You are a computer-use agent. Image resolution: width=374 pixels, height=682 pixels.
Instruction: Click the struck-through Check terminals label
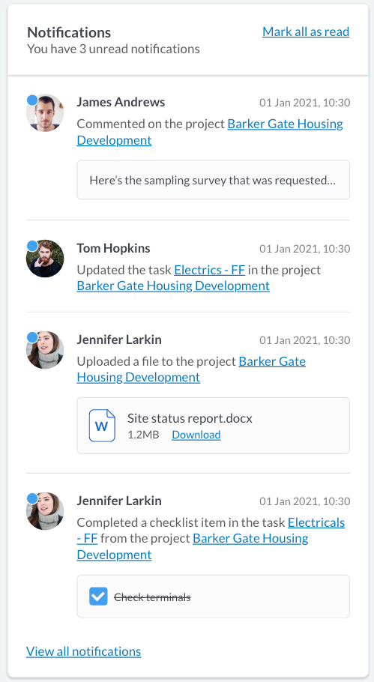[x=152, y=597]
